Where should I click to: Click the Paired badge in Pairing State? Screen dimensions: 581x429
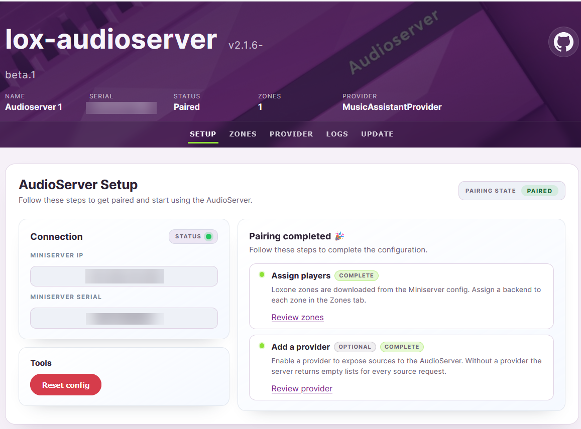(539, 191)
